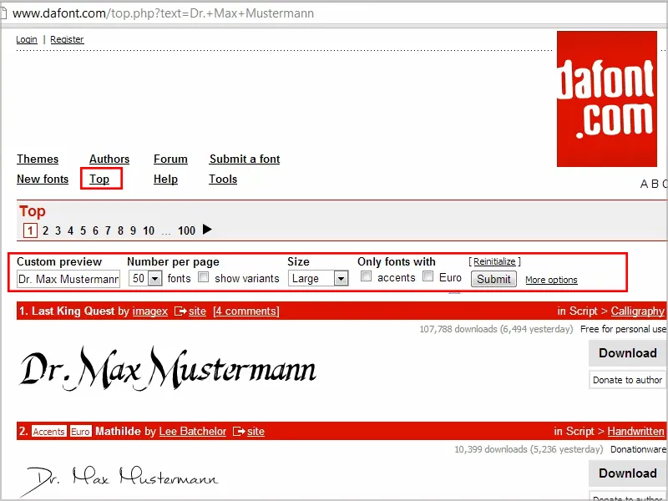Tick the Euro checkbox

428,276
